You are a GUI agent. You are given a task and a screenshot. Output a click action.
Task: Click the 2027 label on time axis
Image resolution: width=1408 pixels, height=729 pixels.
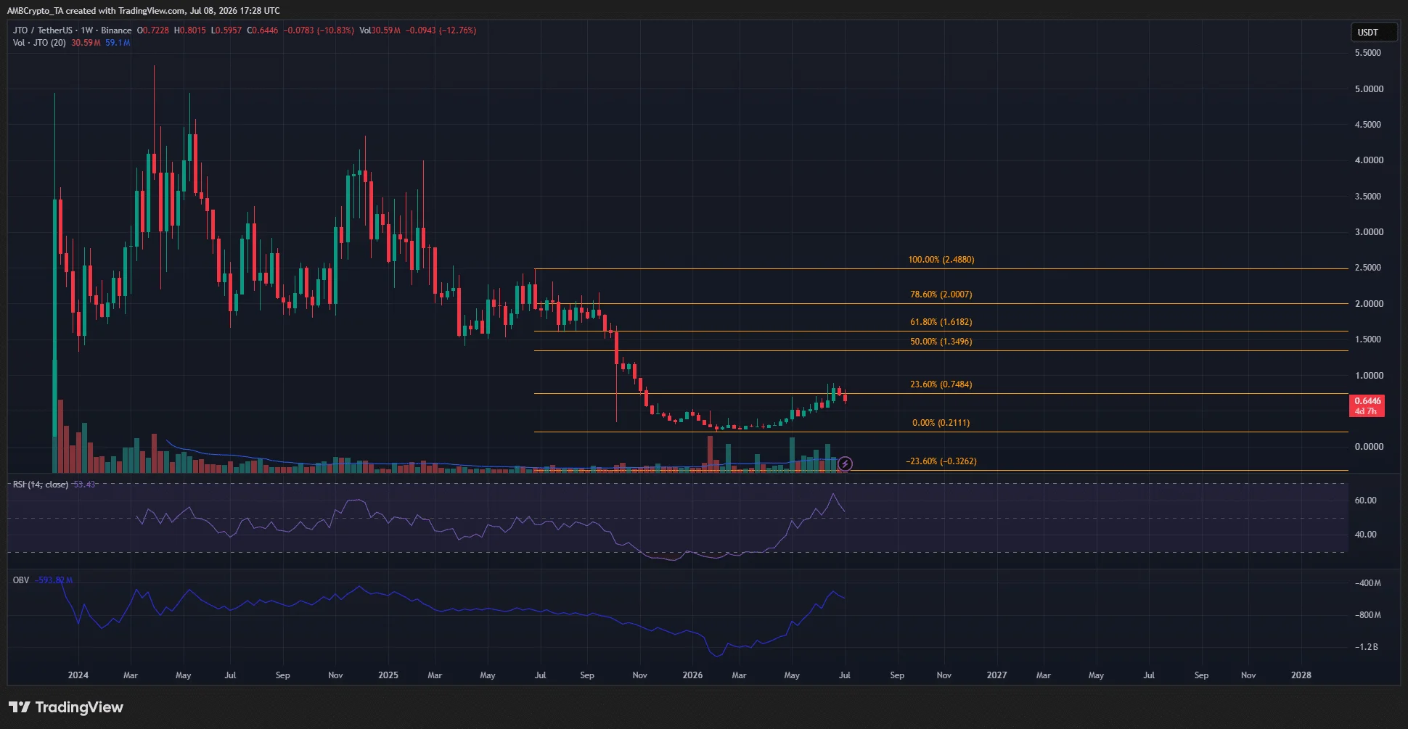[996, 675]
